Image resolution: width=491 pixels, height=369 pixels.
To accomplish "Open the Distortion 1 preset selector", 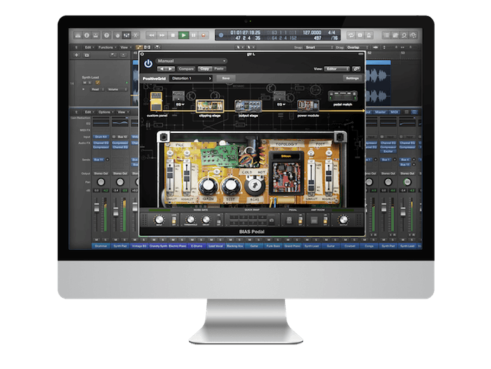I will [191, 78].
